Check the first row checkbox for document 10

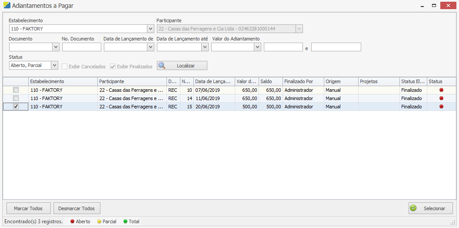(x=16, y=90)
